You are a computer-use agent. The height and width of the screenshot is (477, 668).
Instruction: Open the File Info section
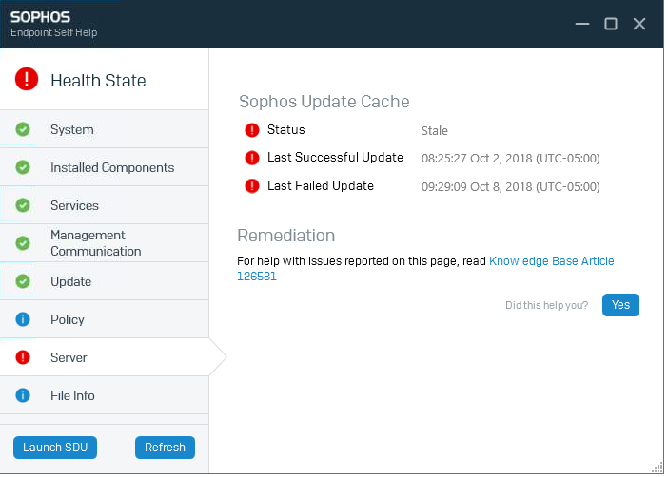[105, 395]
